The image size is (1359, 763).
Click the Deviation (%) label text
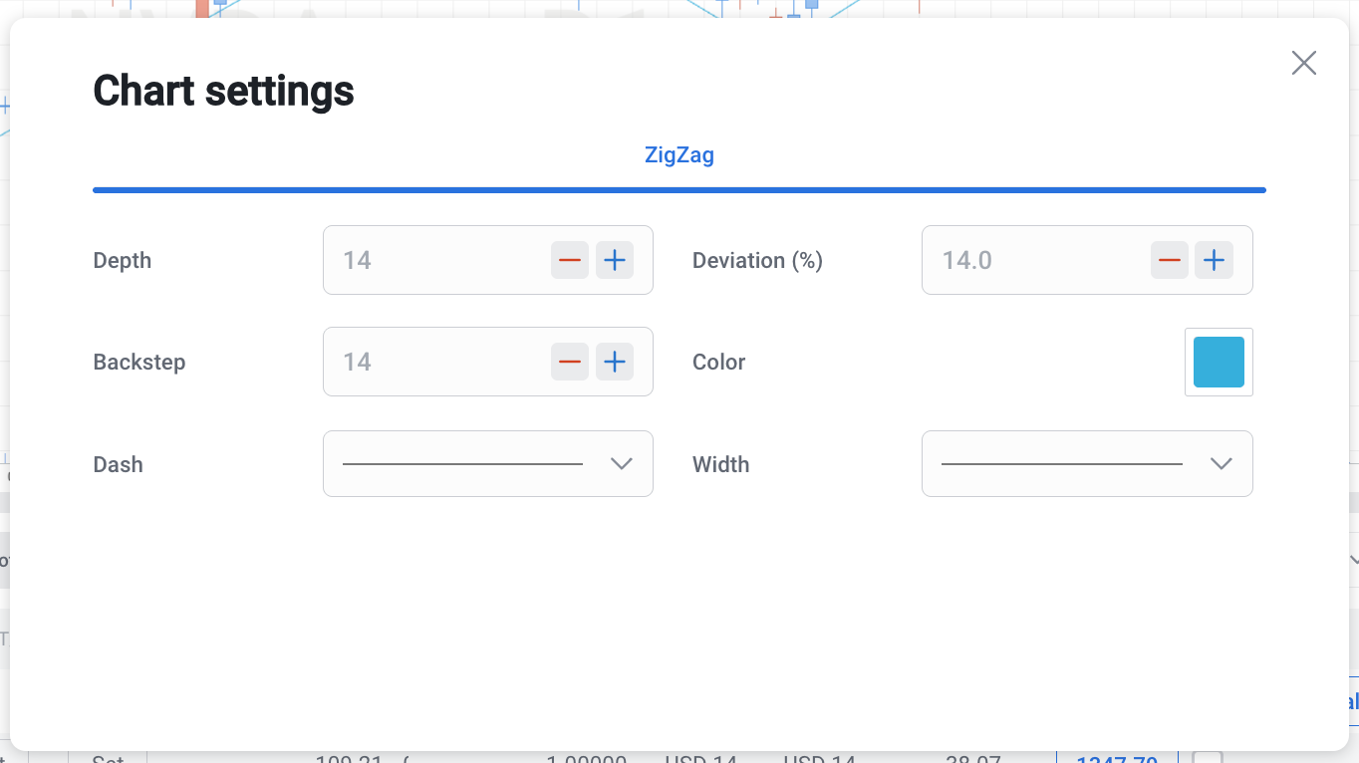757,260
